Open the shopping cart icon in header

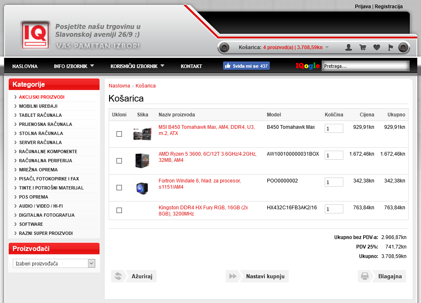click(363, 47)
